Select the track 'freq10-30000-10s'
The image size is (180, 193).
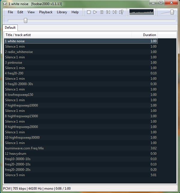[x=81, y=159]
